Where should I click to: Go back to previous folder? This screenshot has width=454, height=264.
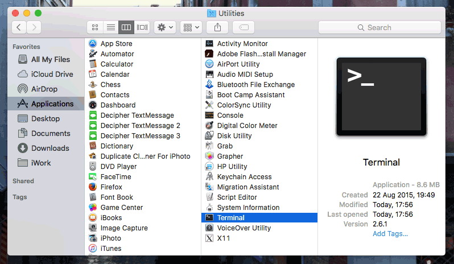click(19, 27)
